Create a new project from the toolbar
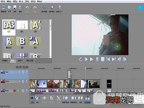144x108 pixels. [3, 9]
